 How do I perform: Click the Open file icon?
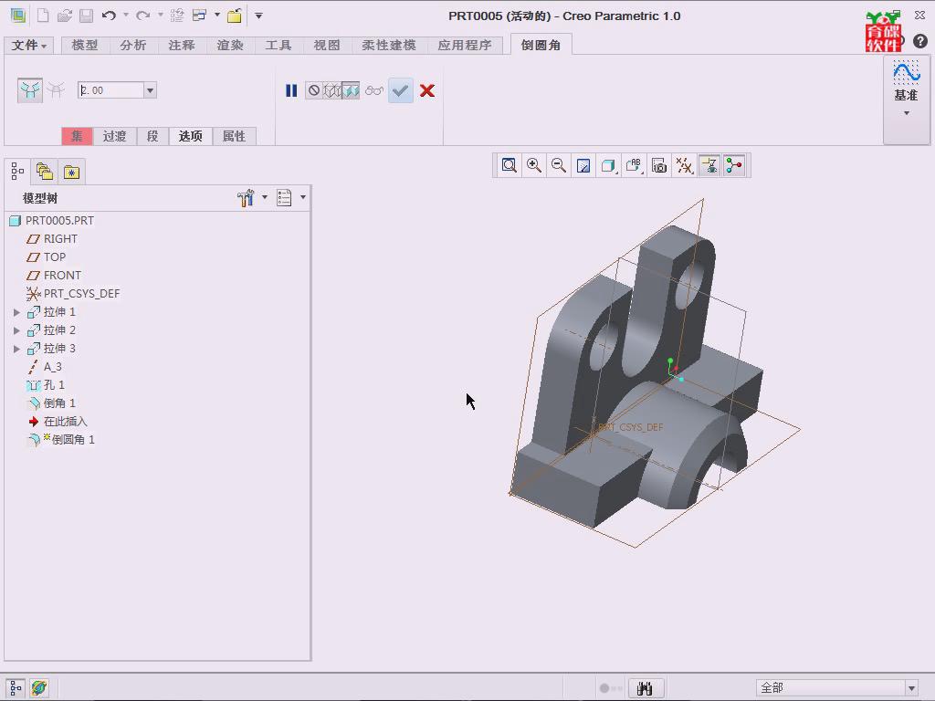coord(65,16)
